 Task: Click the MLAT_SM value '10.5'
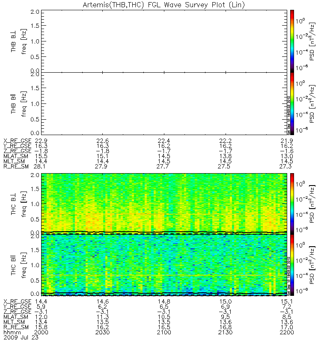tap(164, 317)
